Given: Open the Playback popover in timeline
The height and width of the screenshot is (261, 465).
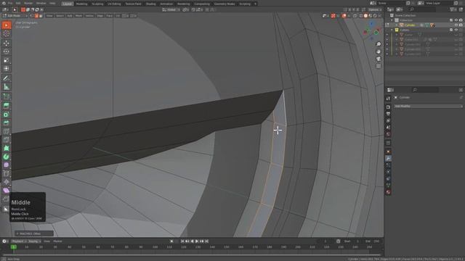Looking at the screenshot, I should [18, 241].
